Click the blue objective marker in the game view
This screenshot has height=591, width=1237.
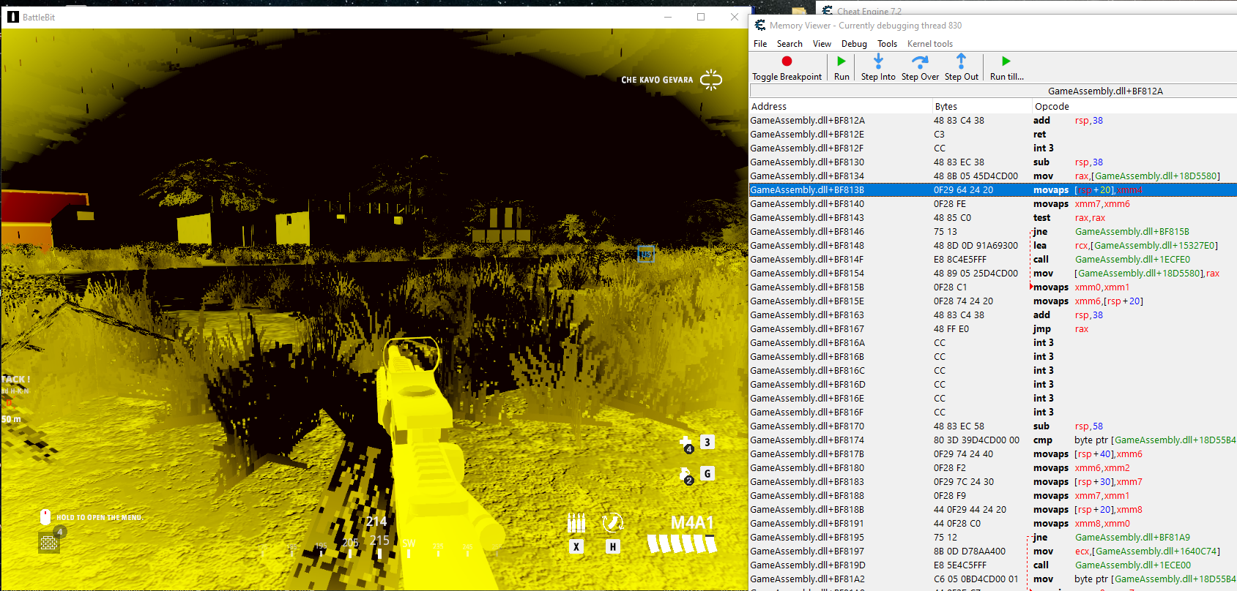point(645,254)
